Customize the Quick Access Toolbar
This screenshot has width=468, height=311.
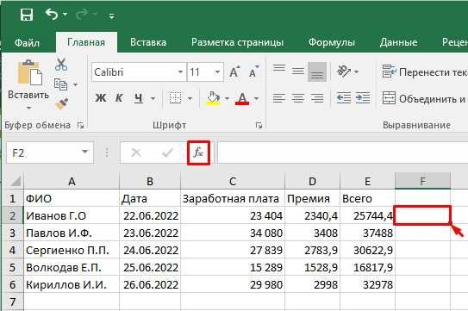[x=111, y=16]
